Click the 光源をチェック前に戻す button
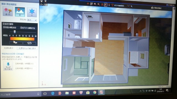The image size is (177, 99). (27, 48)
